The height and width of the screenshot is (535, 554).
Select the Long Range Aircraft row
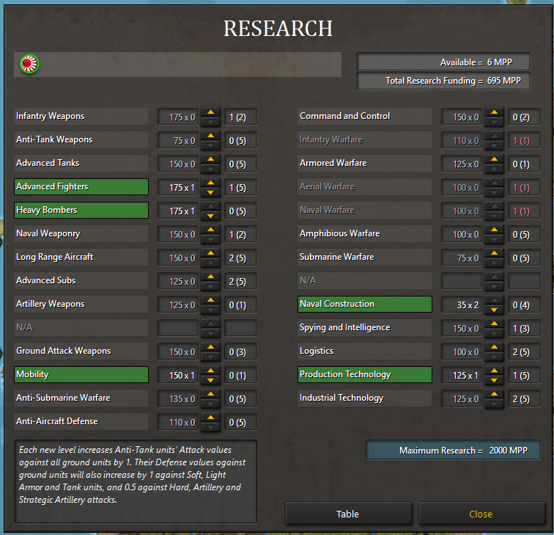(x=81, y=258)
